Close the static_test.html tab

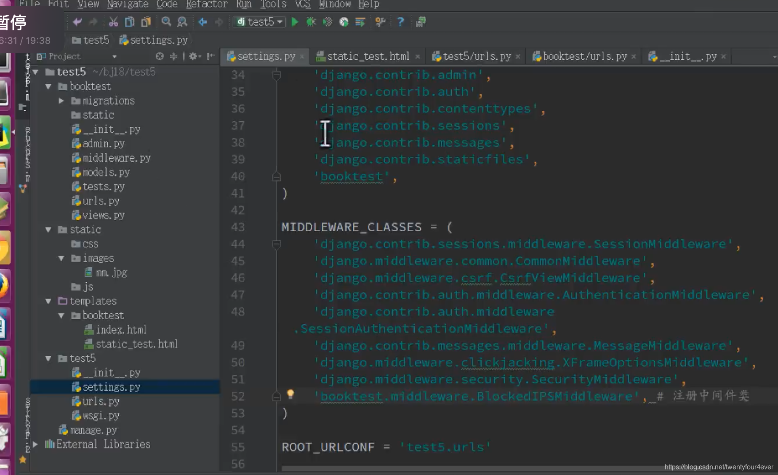[418, 57]
